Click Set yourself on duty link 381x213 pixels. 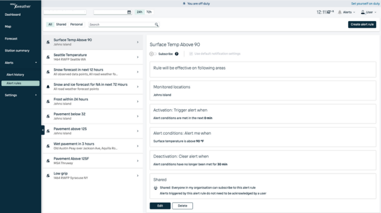(x=365, y=4)
